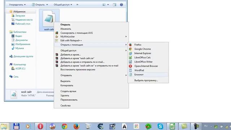Open Общий доступ toolbar dropdown

coord(63,5)
